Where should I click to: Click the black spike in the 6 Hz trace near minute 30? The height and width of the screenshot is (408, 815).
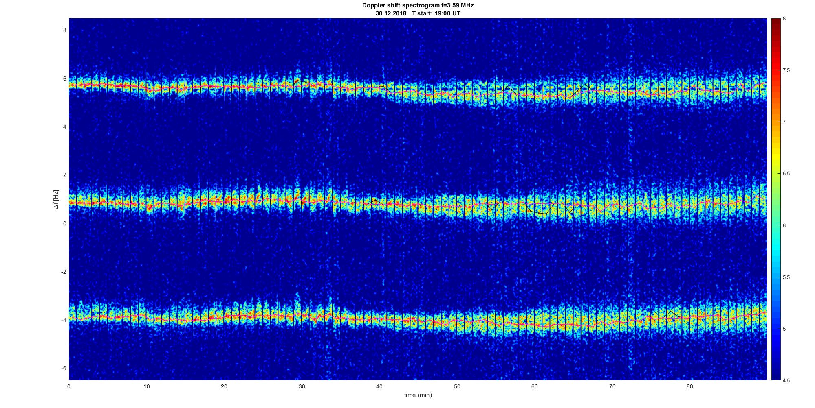coord(298,81)
